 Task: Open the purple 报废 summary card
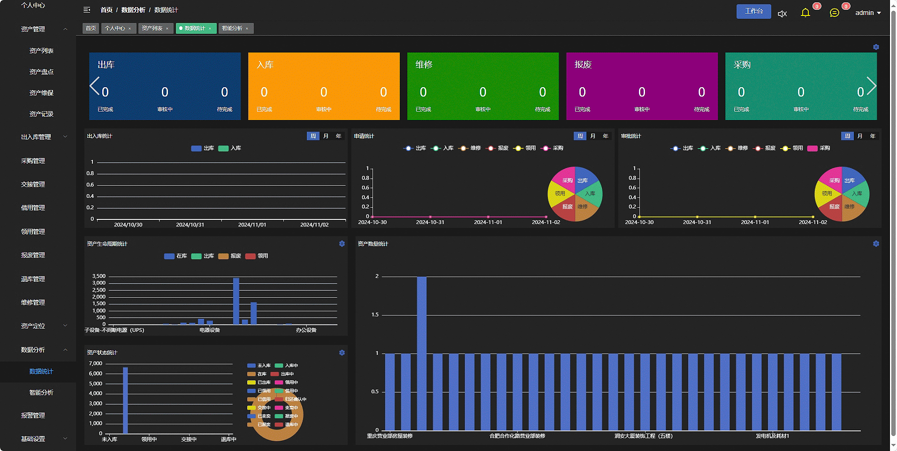click(x=642, y=86)
